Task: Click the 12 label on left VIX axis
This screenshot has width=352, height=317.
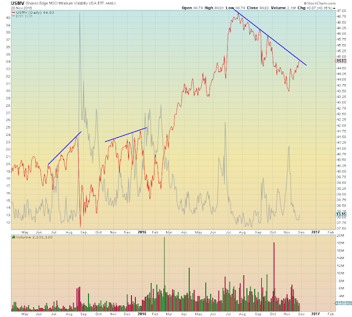Action: tap(8, 222)
